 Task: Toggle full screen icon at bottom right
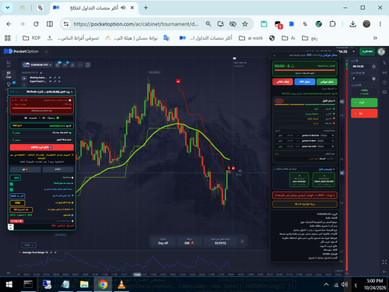pyautogui.click(x=384, y=262)
